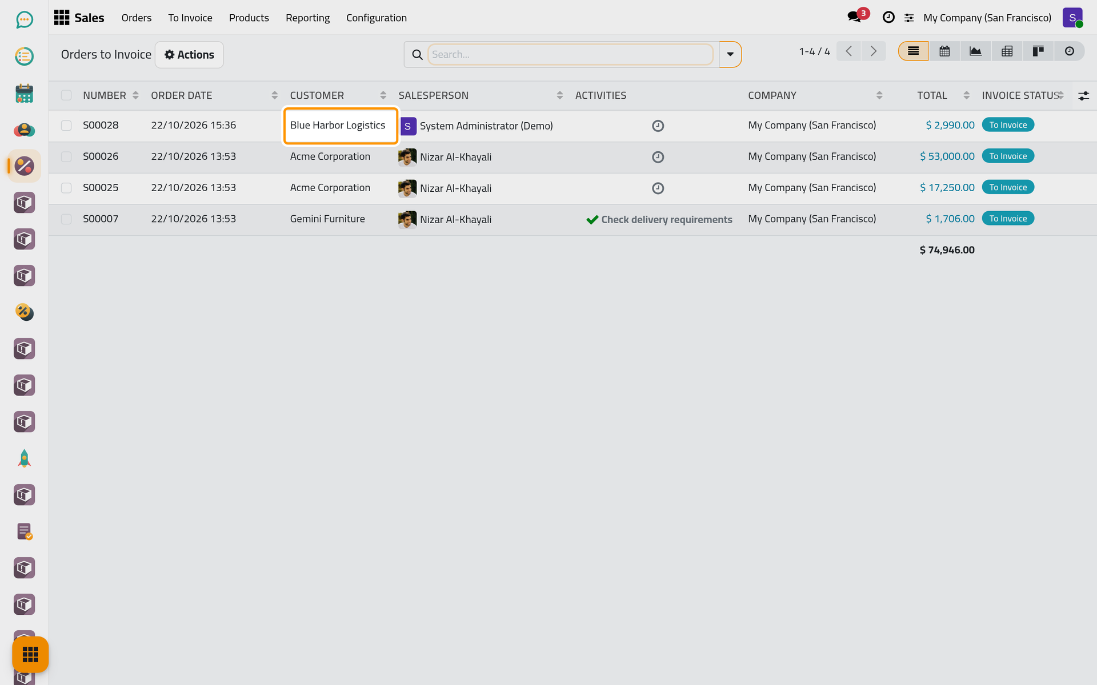Screen dimensions: 1097x685
Task: Open the Configuration menu
Action: (377, 18)
